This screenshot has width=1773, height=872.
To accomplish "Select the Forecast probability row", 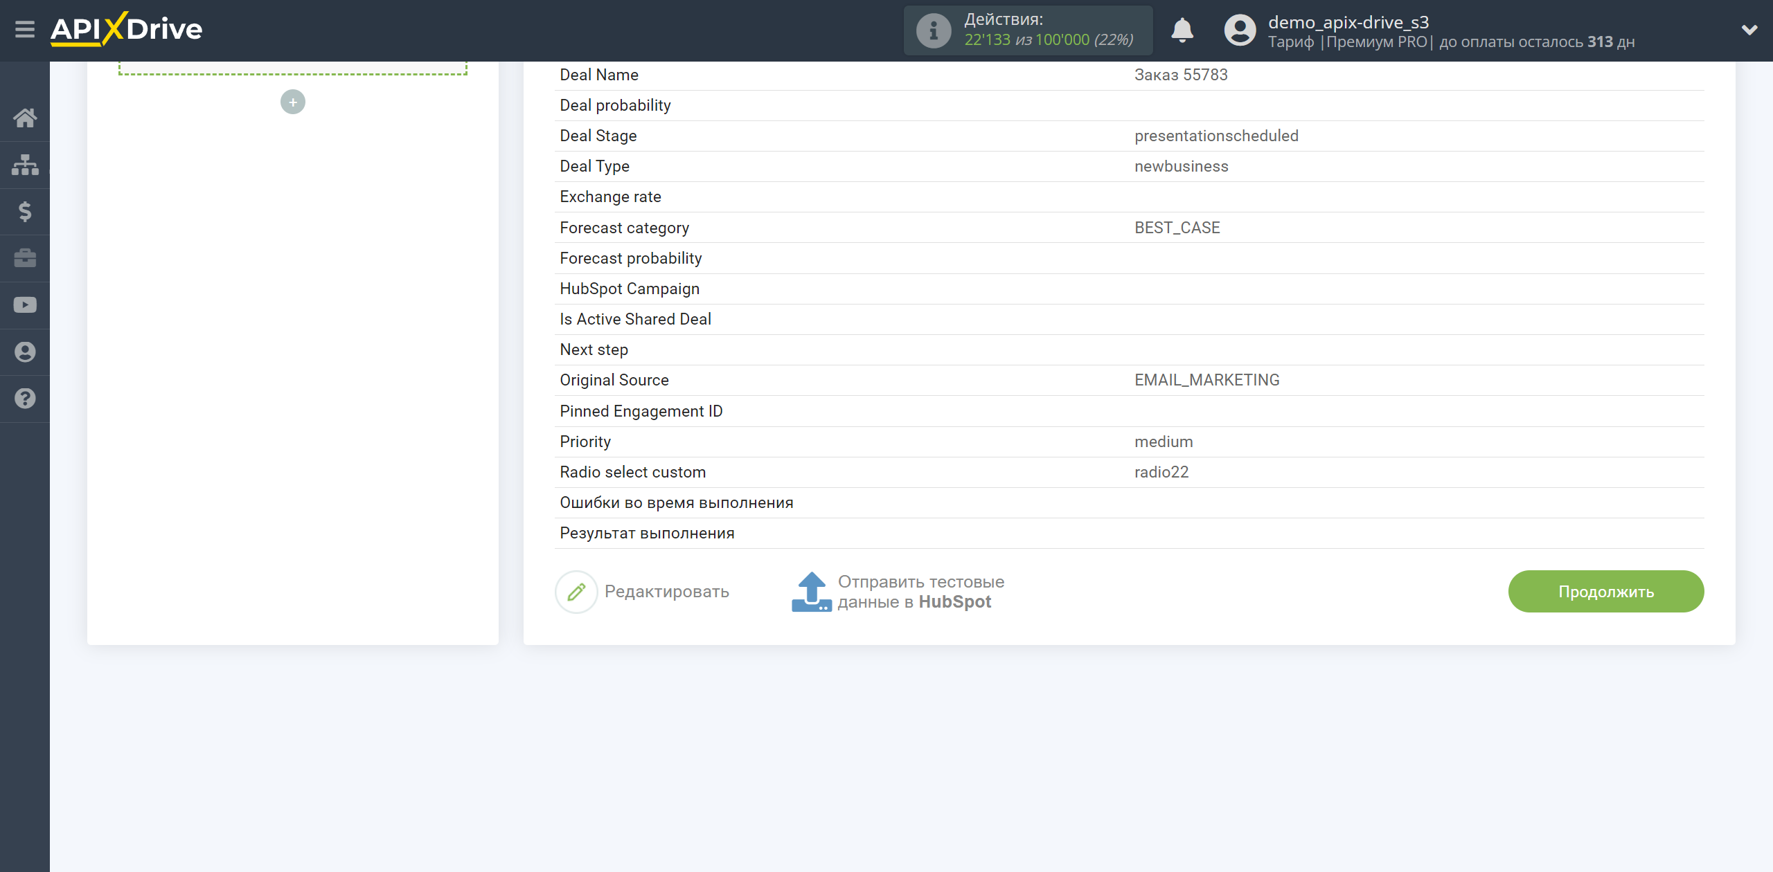I will click(x=1129, y=258).
